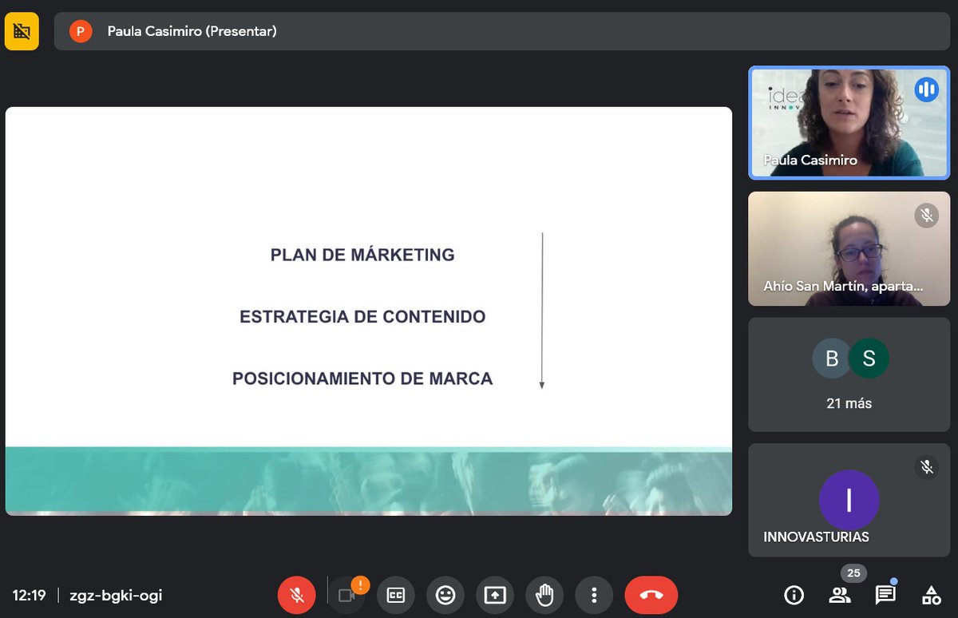
Task: Click 'PLAN DE MÁRKETING' slide text
Action: tap(362, 255)
